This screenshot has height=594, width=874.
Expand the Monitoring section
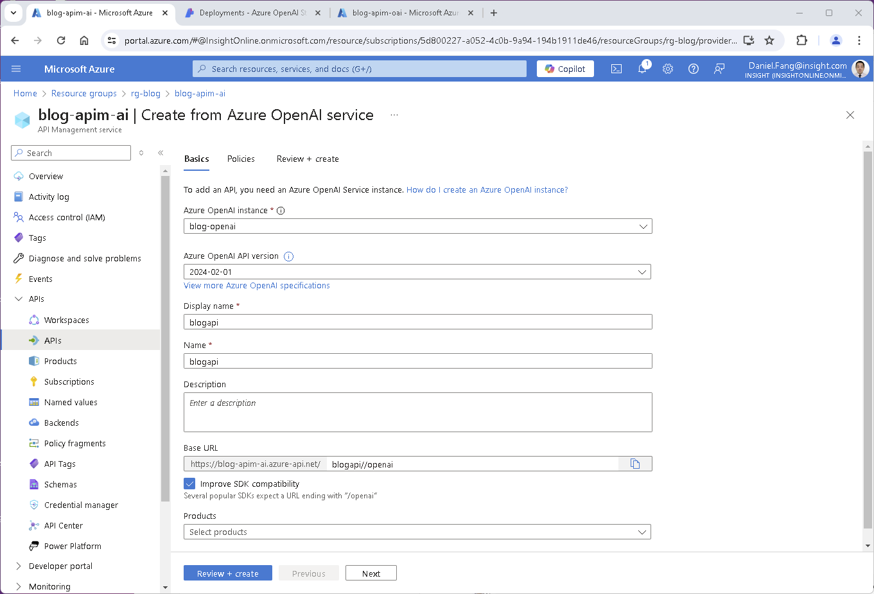pyautogui.click(x=19, y=586)
